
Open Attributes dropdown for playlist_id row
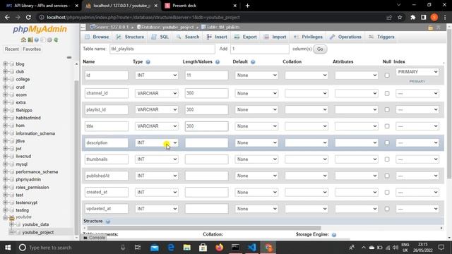356,110
